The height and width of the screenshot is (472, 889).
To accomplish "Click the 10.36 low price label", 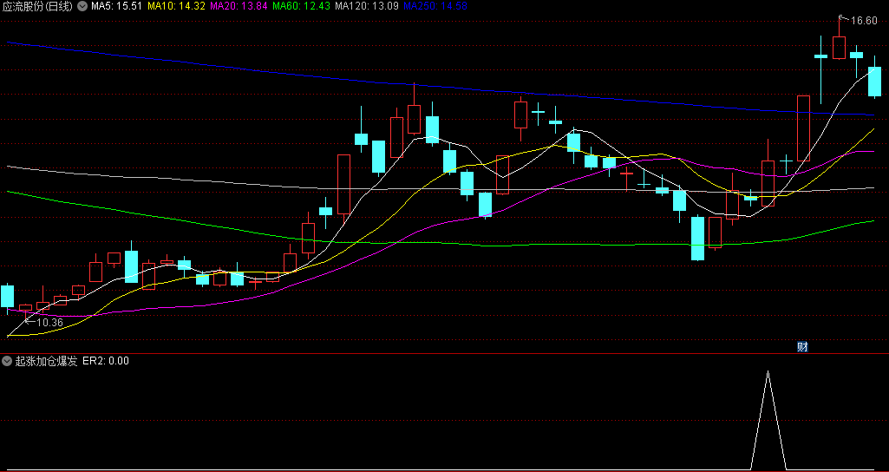I will (49, 322).
